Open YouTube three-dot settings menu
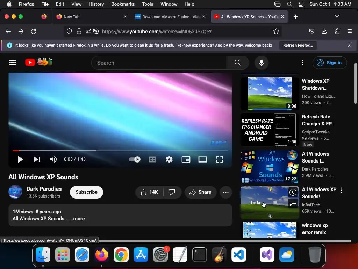The height and width of the screenshot is (269, 358). pos(303,63)
